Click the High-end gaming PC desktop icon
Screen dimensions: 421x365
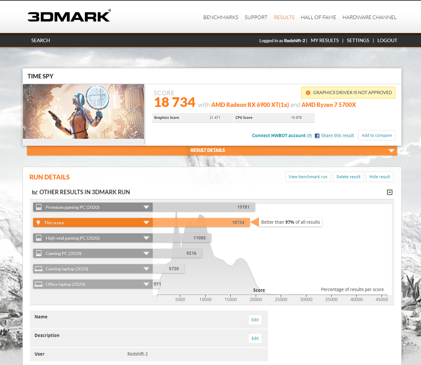point(39,238)
